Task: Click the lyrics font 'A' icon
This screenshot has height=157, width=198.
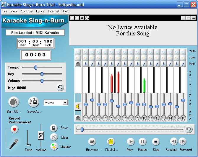Action: 82,18
